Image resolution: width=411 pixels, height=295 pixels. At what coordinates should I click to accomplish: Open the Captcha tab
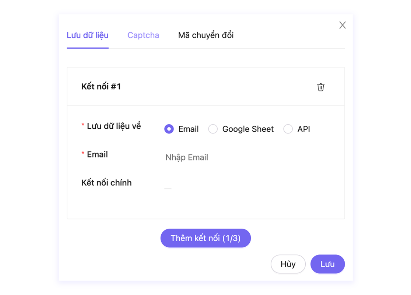click(x=143, y=35)
